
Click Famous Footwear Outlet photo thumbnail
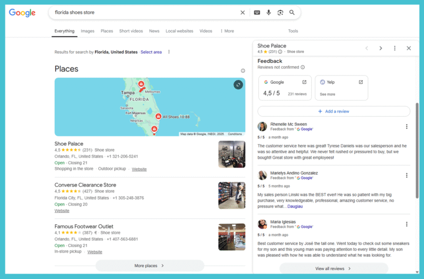(232, 237)
